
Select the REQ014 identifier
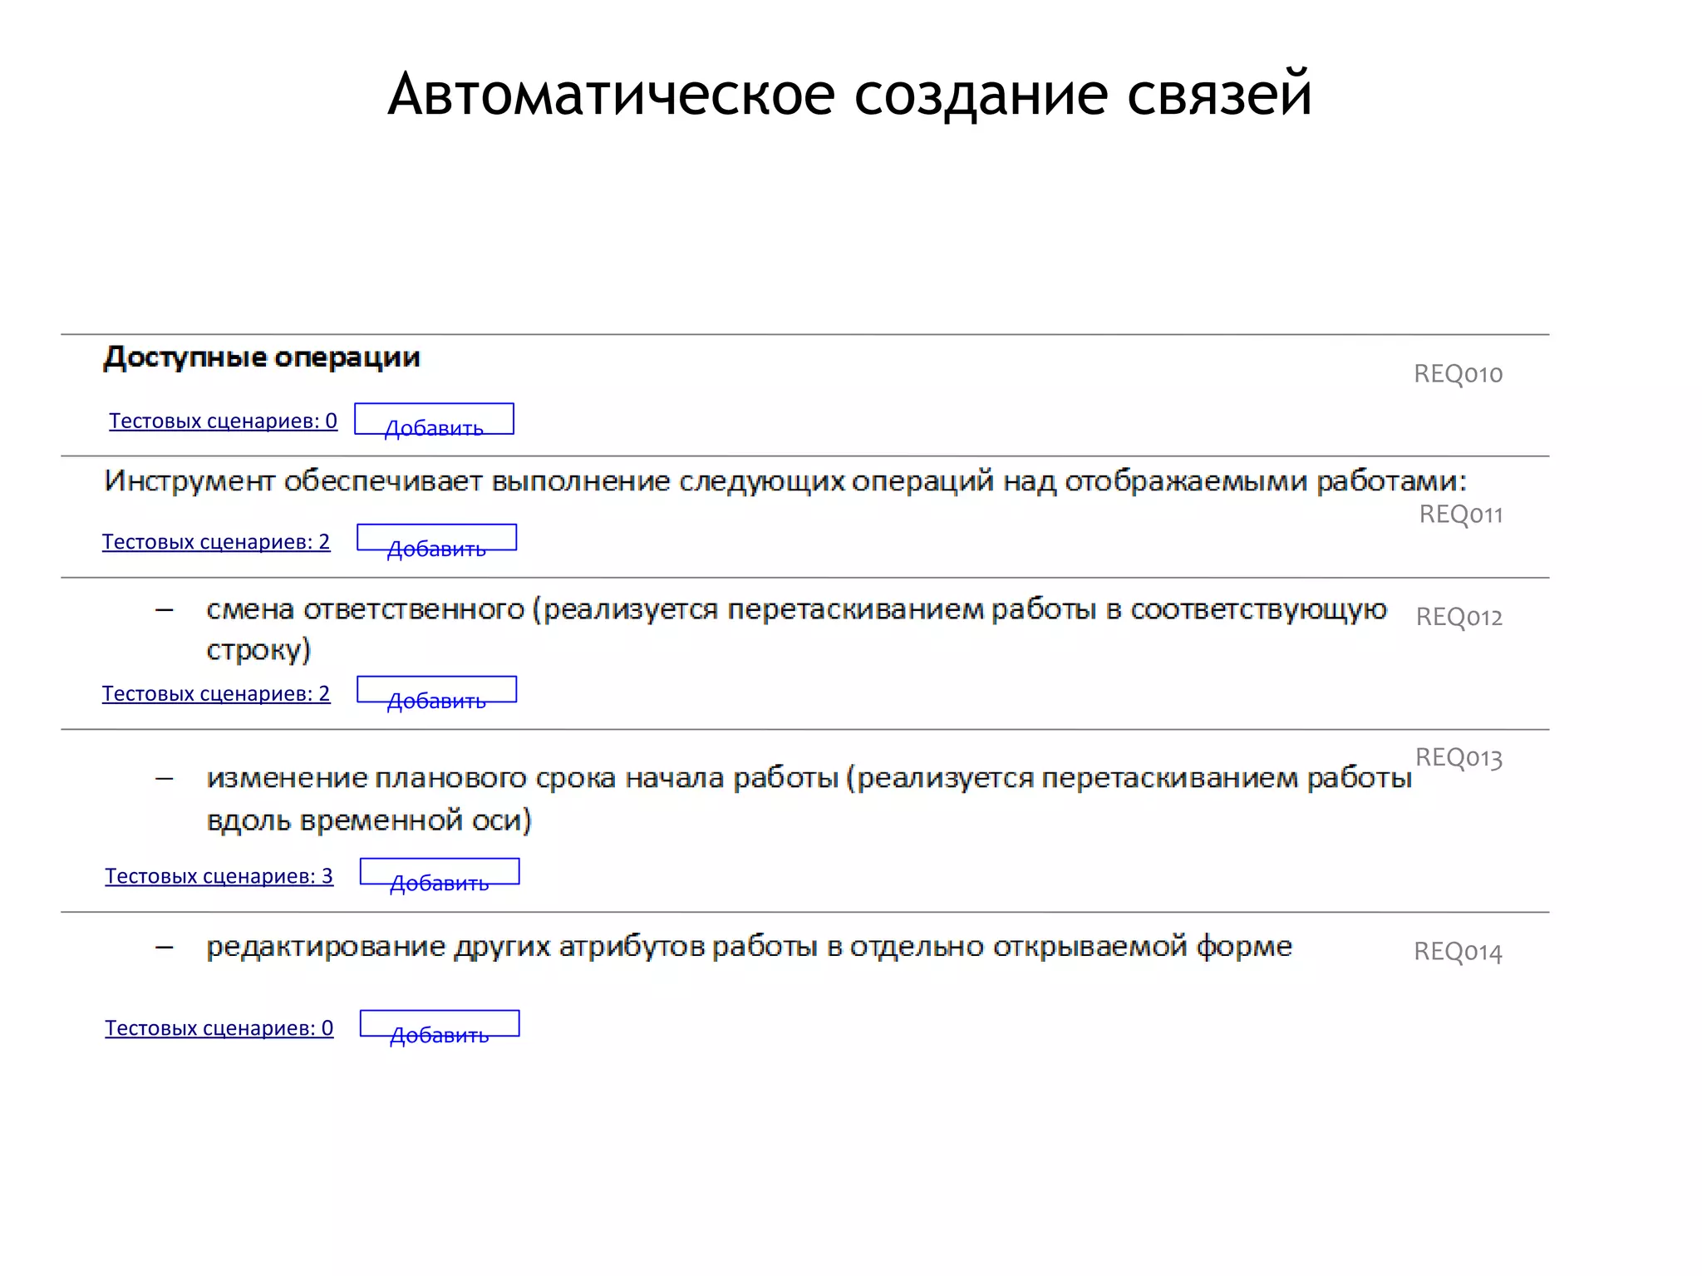click(1458, 952)
